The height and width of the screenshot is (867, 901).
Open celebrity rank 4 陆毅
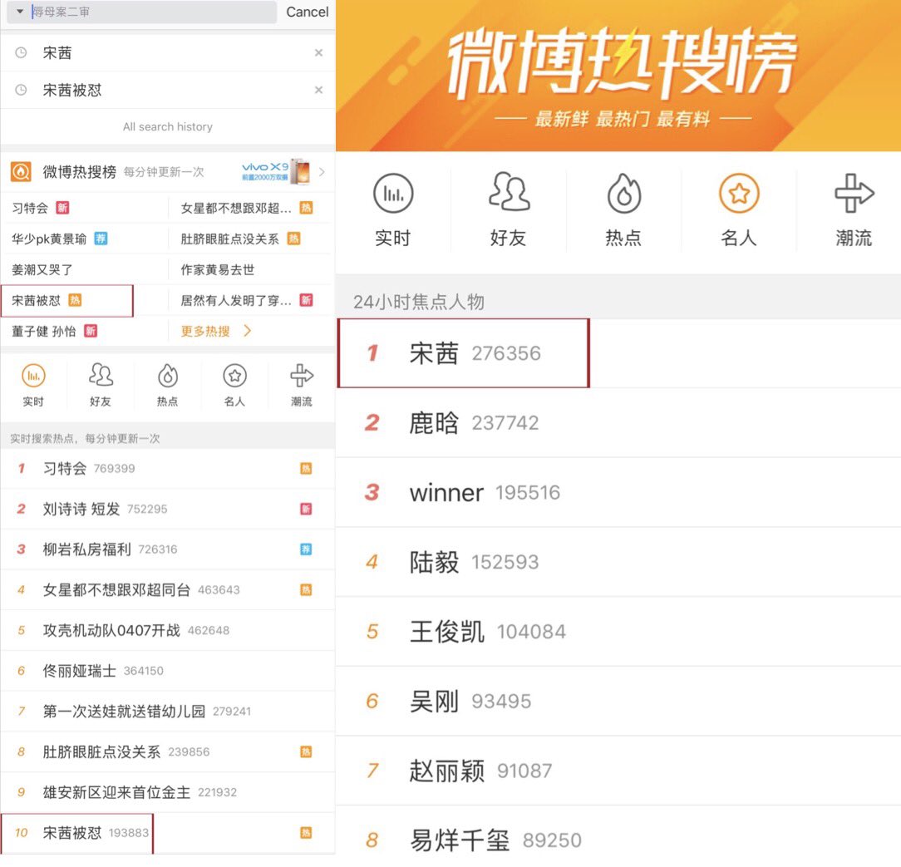pyautogui.click(x=618, y=562)
